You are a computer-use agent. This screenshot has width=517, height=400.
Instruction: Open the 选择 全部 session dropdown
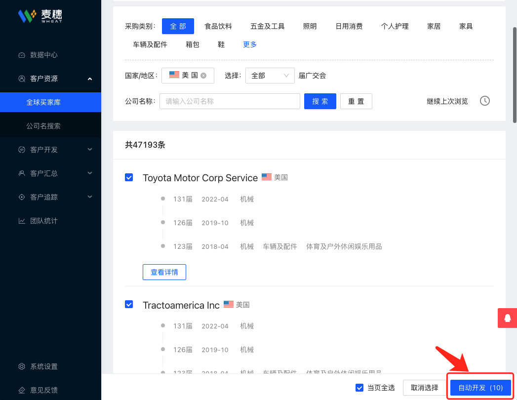coord(270,76)
